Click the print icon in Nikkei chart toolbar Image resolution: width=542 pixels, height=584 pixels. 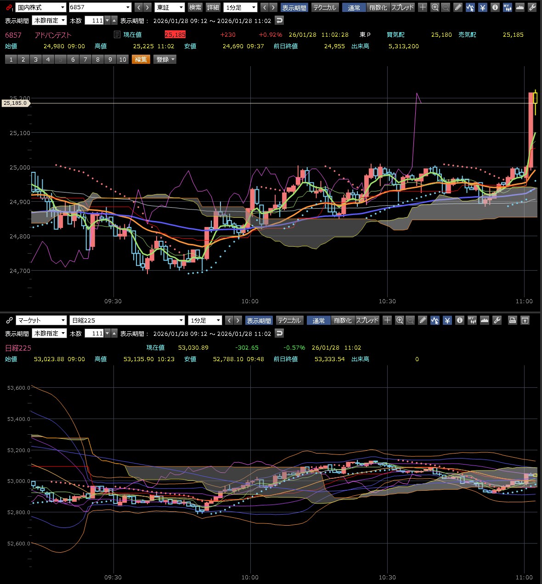pos(513,320)
